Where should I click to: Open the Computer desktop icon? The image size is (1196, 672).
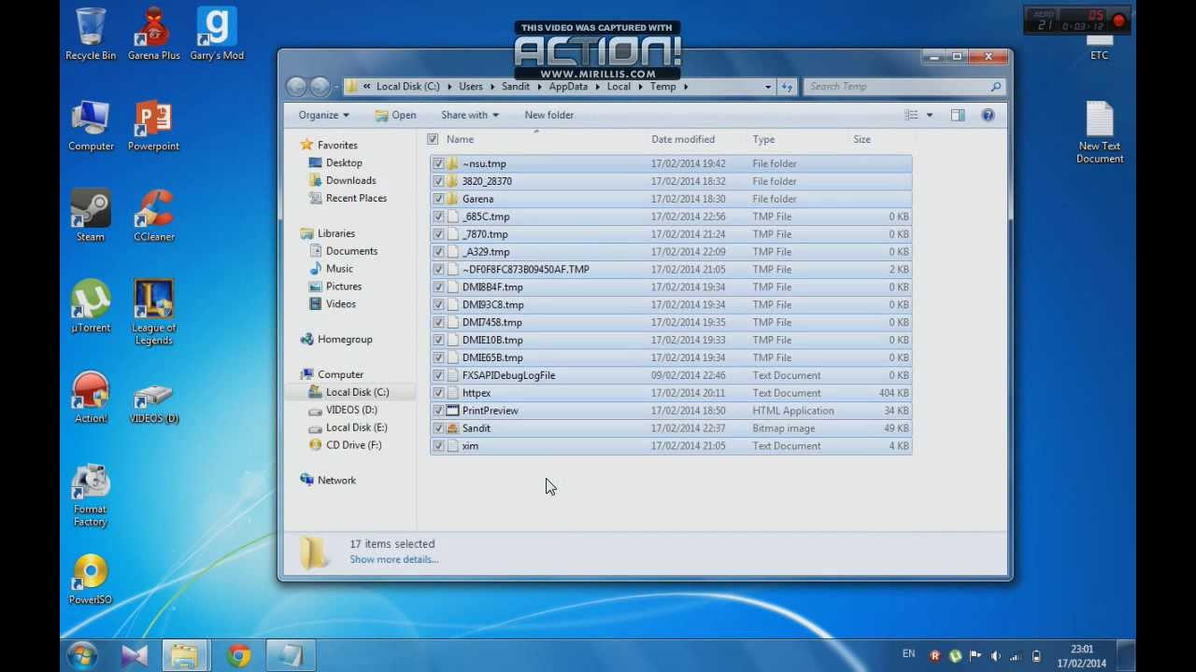click(x=91, y=125)
